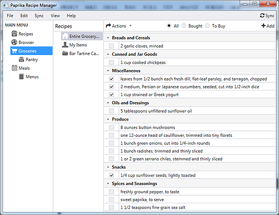Image resolution: width=279 pixels, height=215 pixels.
Task: Select '1 bunch radishes, trimmed and thinly sliced'
Action: pos(161,151)
